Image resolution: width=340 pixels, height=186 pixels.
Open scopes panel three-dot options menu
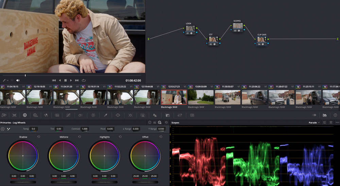click(x=337, y=122)
